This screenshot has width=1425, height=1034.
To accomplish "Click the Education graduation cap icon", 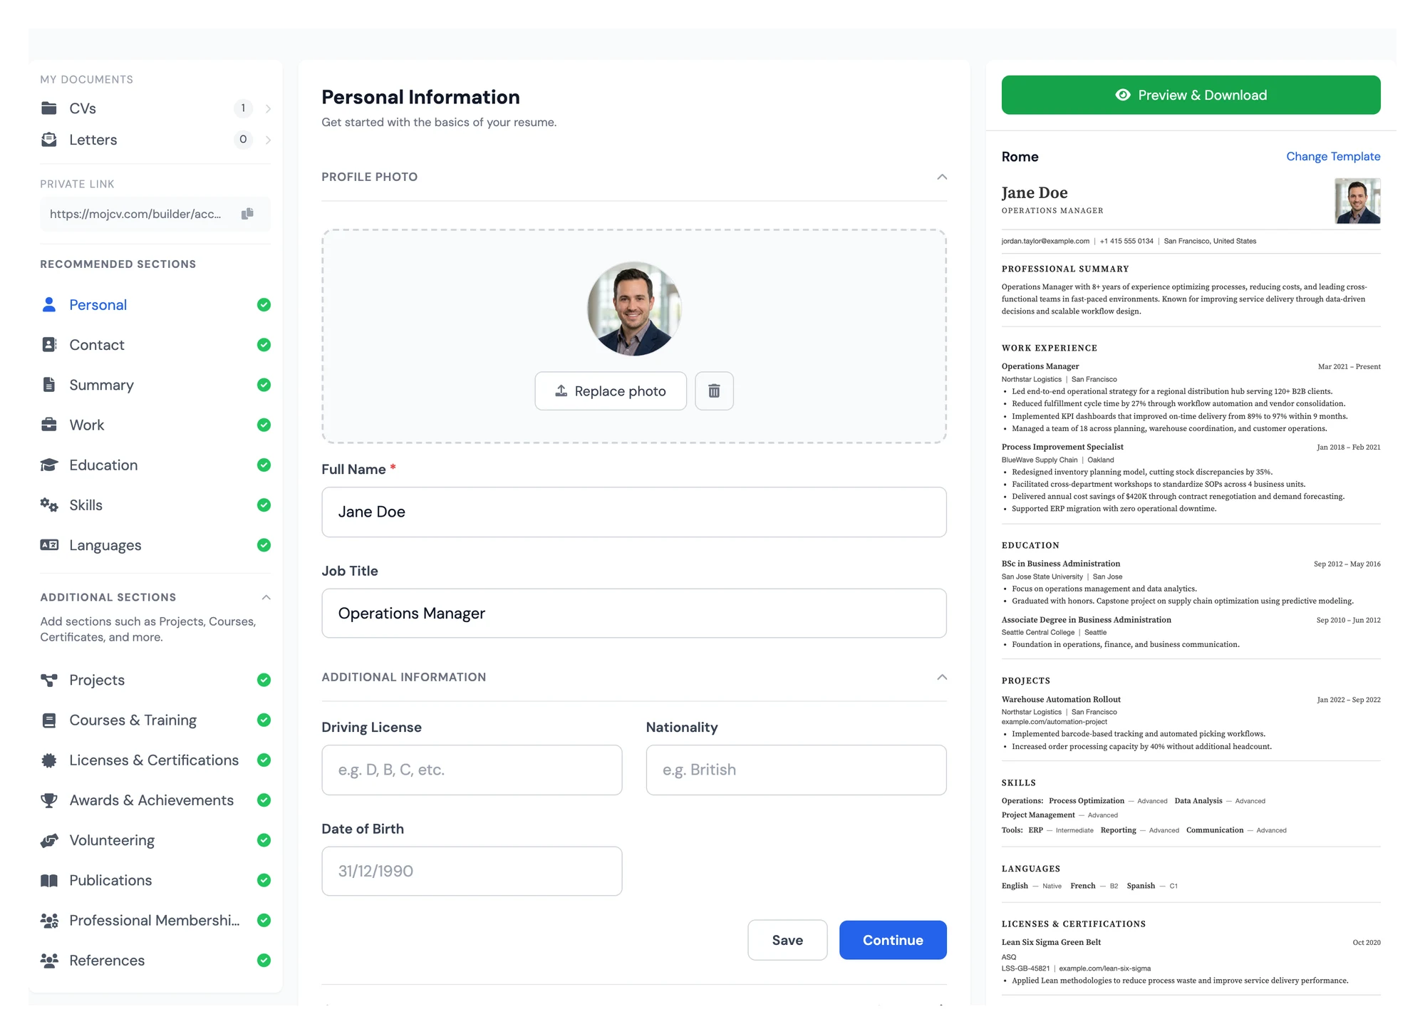I will point(49,465).
